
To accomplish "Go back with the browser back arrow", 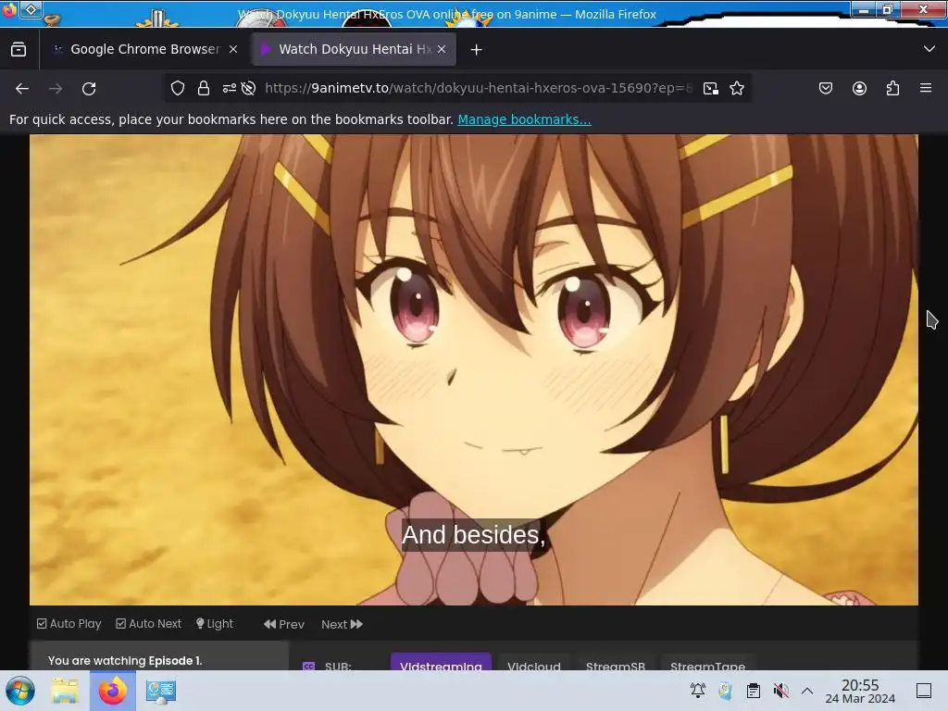I will [x=22, y=89].
